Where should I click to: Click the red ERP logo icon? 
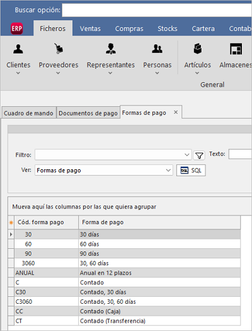coord(16,28)
